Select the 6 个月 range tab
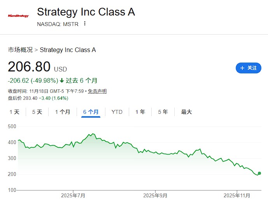268x202 pixels. (x=91, y=112)
